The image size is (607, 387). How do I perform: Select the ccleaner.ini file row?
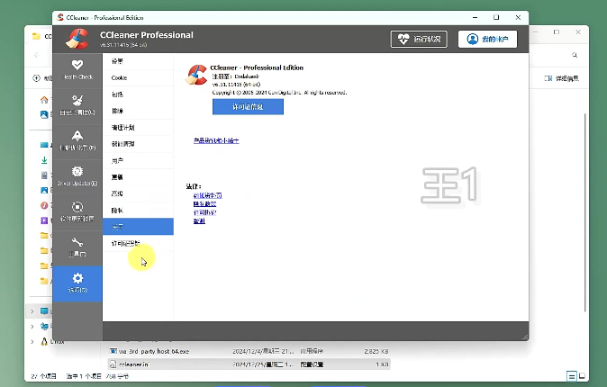[249, 364]
